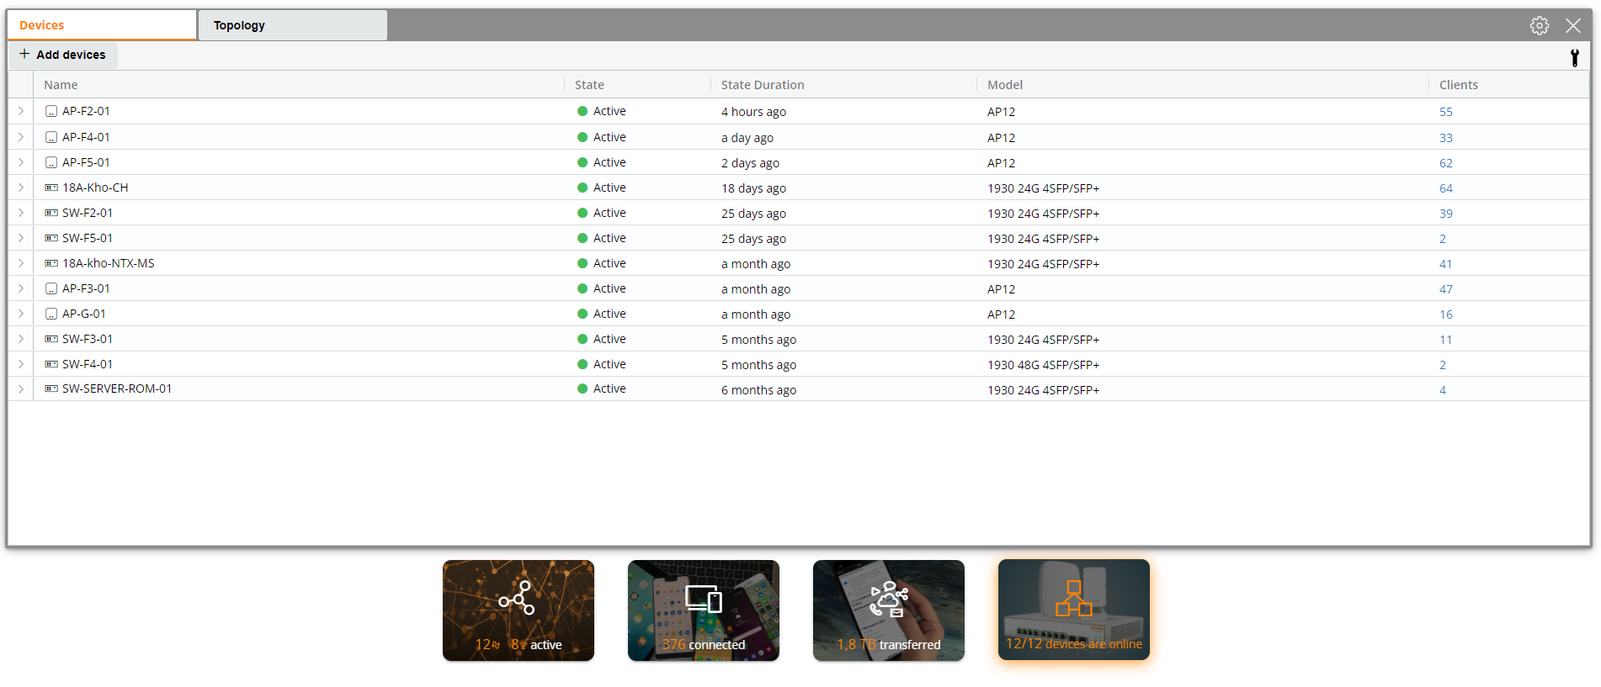Image resolution: width=1601 pixels, height=687 pixels.
Task: Click the access point icon for AP-F5-01
Action: (x=51, y=162)
